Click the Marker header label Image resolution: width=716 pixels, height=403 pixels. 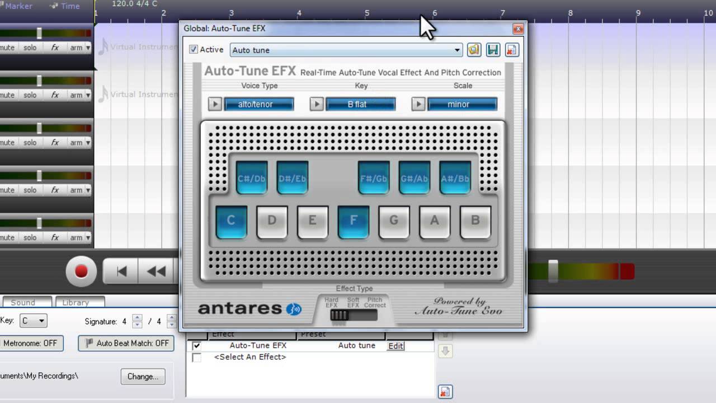click(x=18, y=6)
